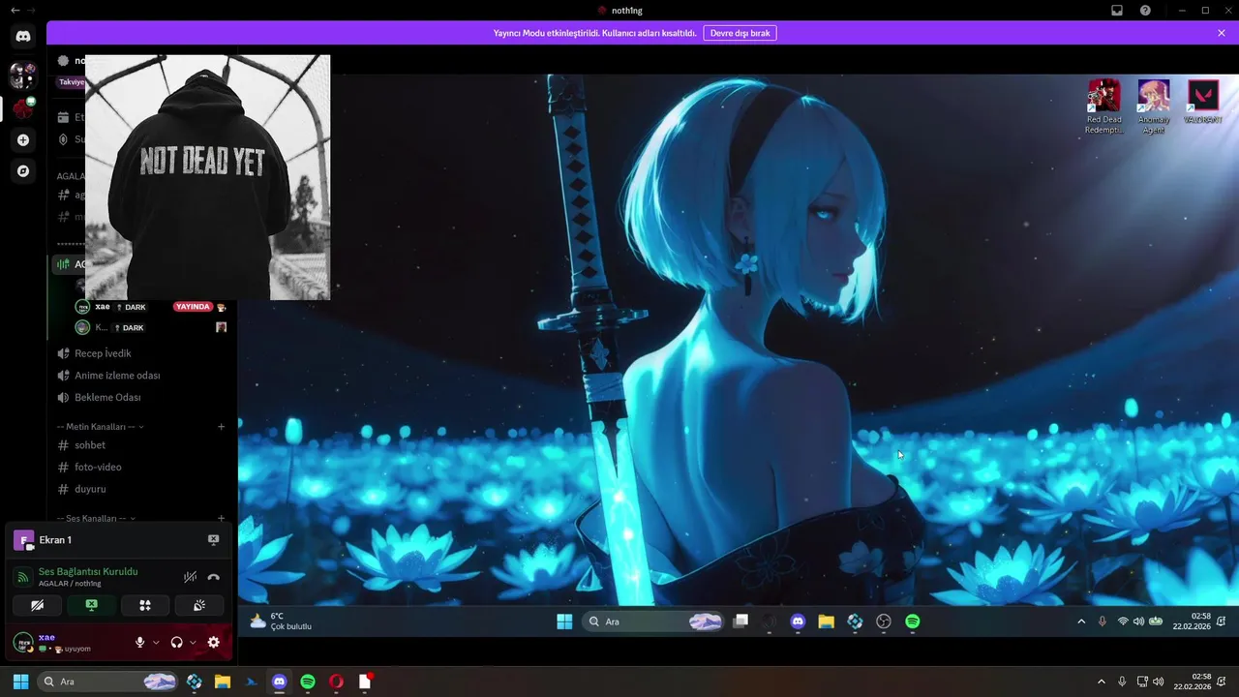The width and height of the screenshot is (1239, 697).
Task: Open user settings gear icon
Action: point(214,642)
